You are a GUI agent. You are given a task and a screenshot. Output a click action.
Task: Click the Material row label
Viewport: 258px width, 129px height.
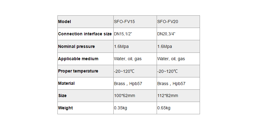click(x=66, y=83)
